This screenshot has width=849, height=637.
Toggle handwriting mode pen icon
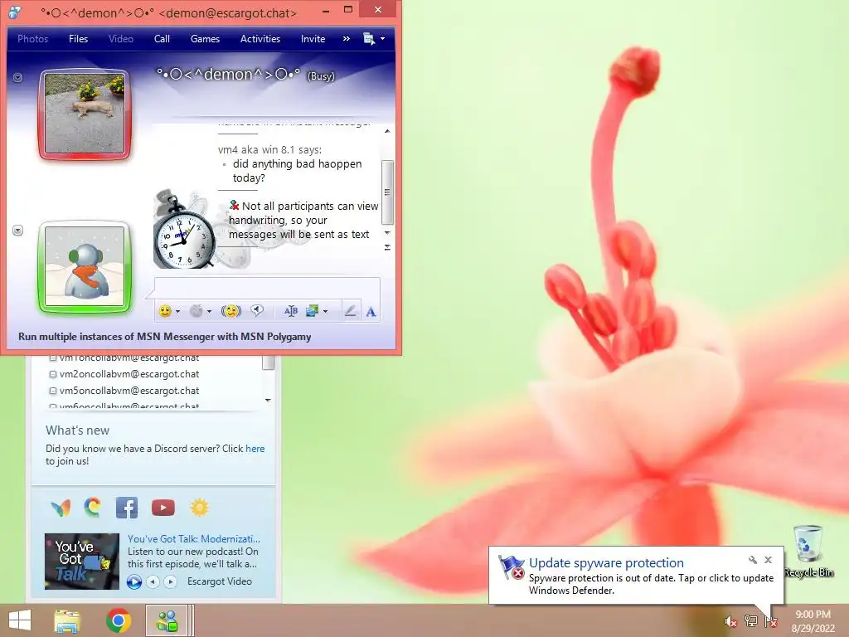click(351, 311)
